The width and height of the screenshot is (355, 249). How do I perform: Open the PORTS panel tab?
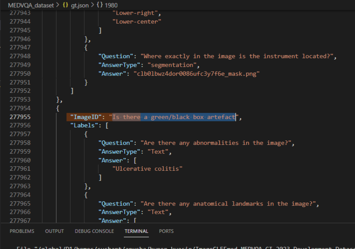click(x=166, y=231)
